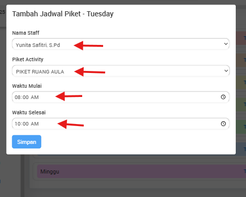Click the Nama Staff label

point(26,33)
